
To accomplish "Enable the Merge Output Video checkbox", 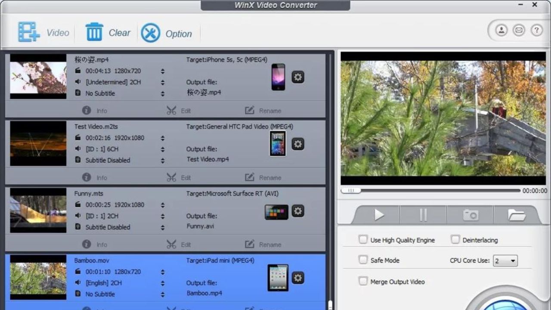I will [x=363, y=282].
